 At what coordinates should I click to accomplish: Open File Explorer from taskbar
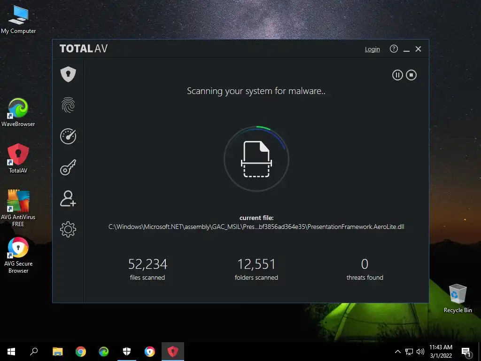point(58,352)
